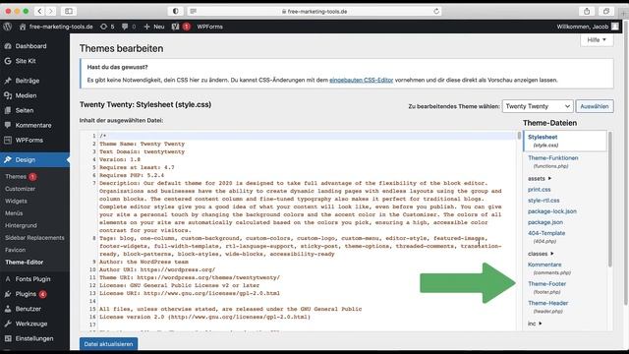This screenshot has height=354, width=629.
Task: Open Widgets submenu item
Action: 16,201
